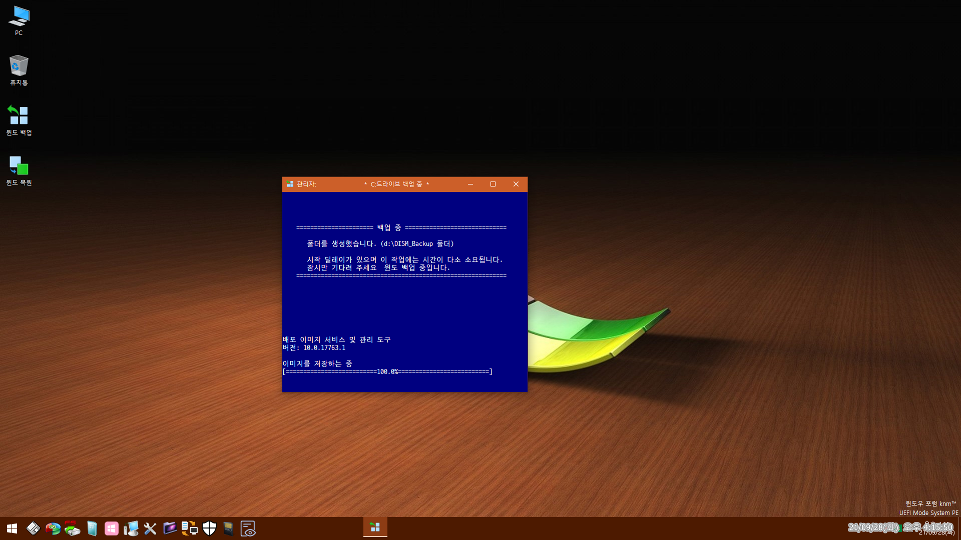Image resolution: width=961 pixels, height=540 pixels.
Task: Click the console window's title bar icon
Action: tap(290, 184)
